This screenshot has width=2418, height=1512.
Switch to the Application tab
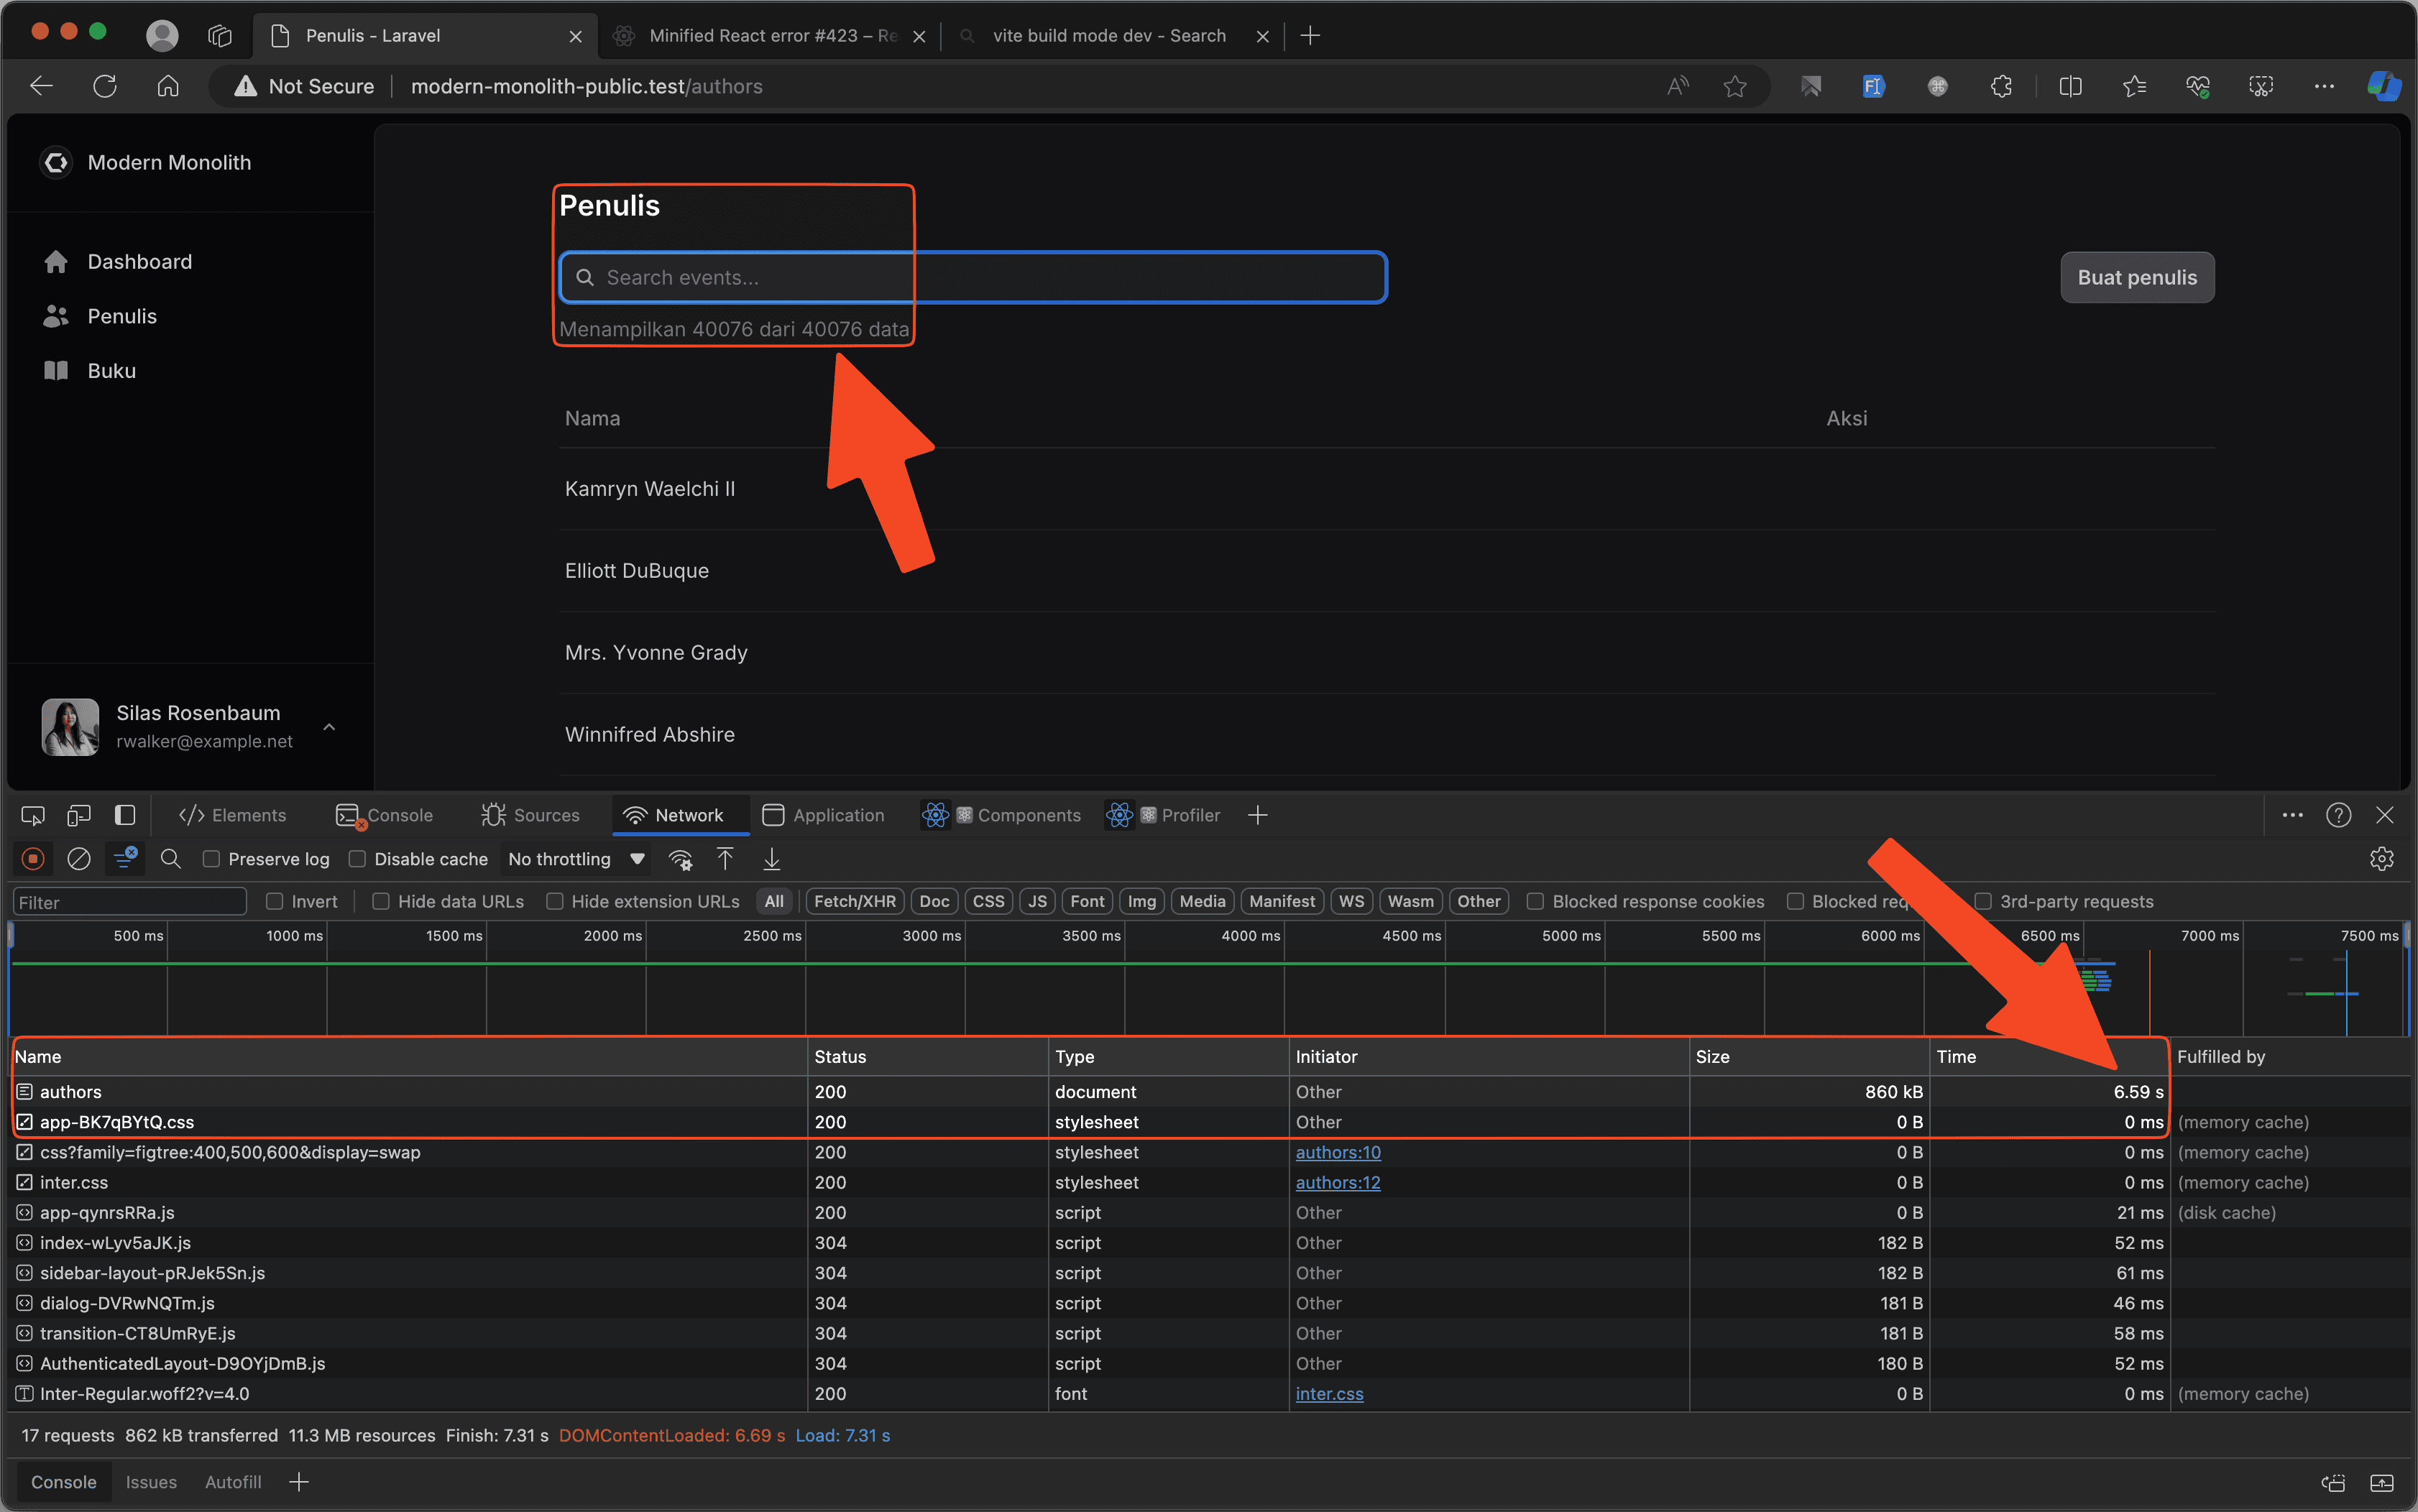point(824,815)
